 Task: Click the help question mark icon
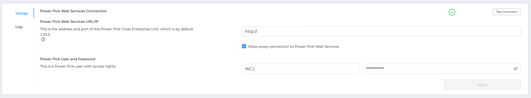(43, 39)
